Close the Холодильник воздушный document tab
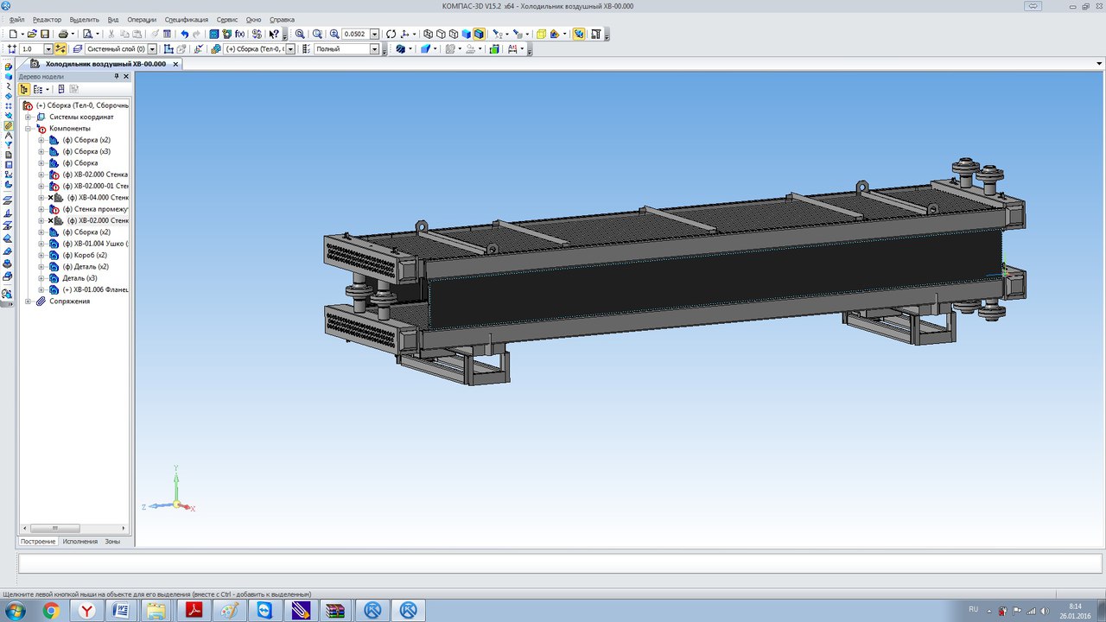Screen dimensions: 1106x622 175,64
